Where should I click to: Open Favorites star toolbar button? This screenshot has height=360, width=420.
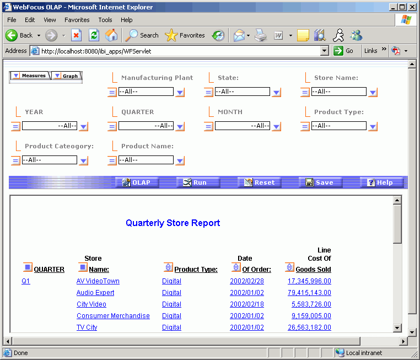click(x=185, y=35)
